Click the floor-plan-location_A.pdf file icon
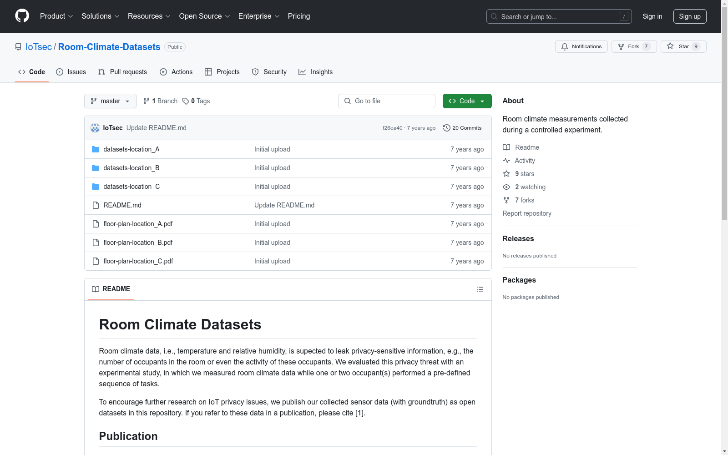Image resolution: width=728 pixels, height=455 pixels. point(96,224)
